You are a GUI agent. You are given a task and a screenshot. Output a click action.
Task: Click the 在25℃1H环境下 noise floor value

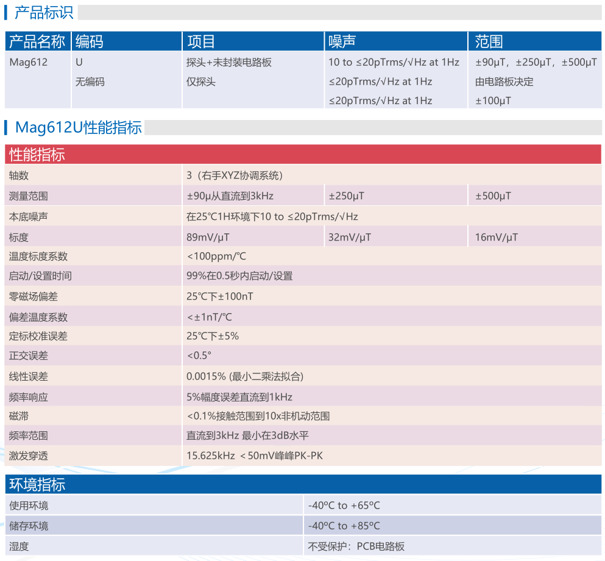click(272, 216)
